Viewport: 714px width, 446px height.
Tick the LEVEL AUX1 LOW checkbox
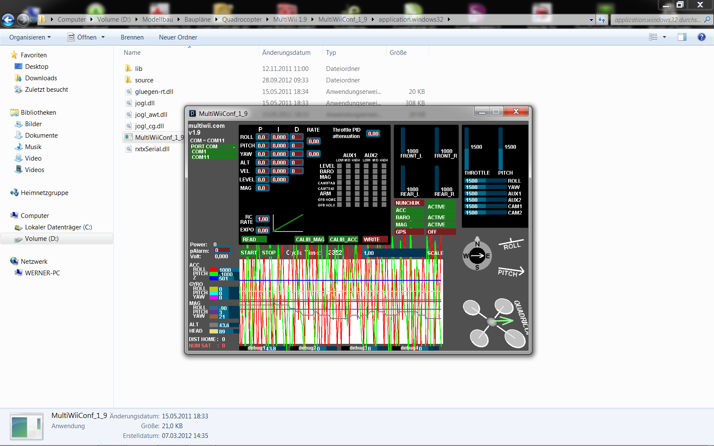(x=339, y=166)
